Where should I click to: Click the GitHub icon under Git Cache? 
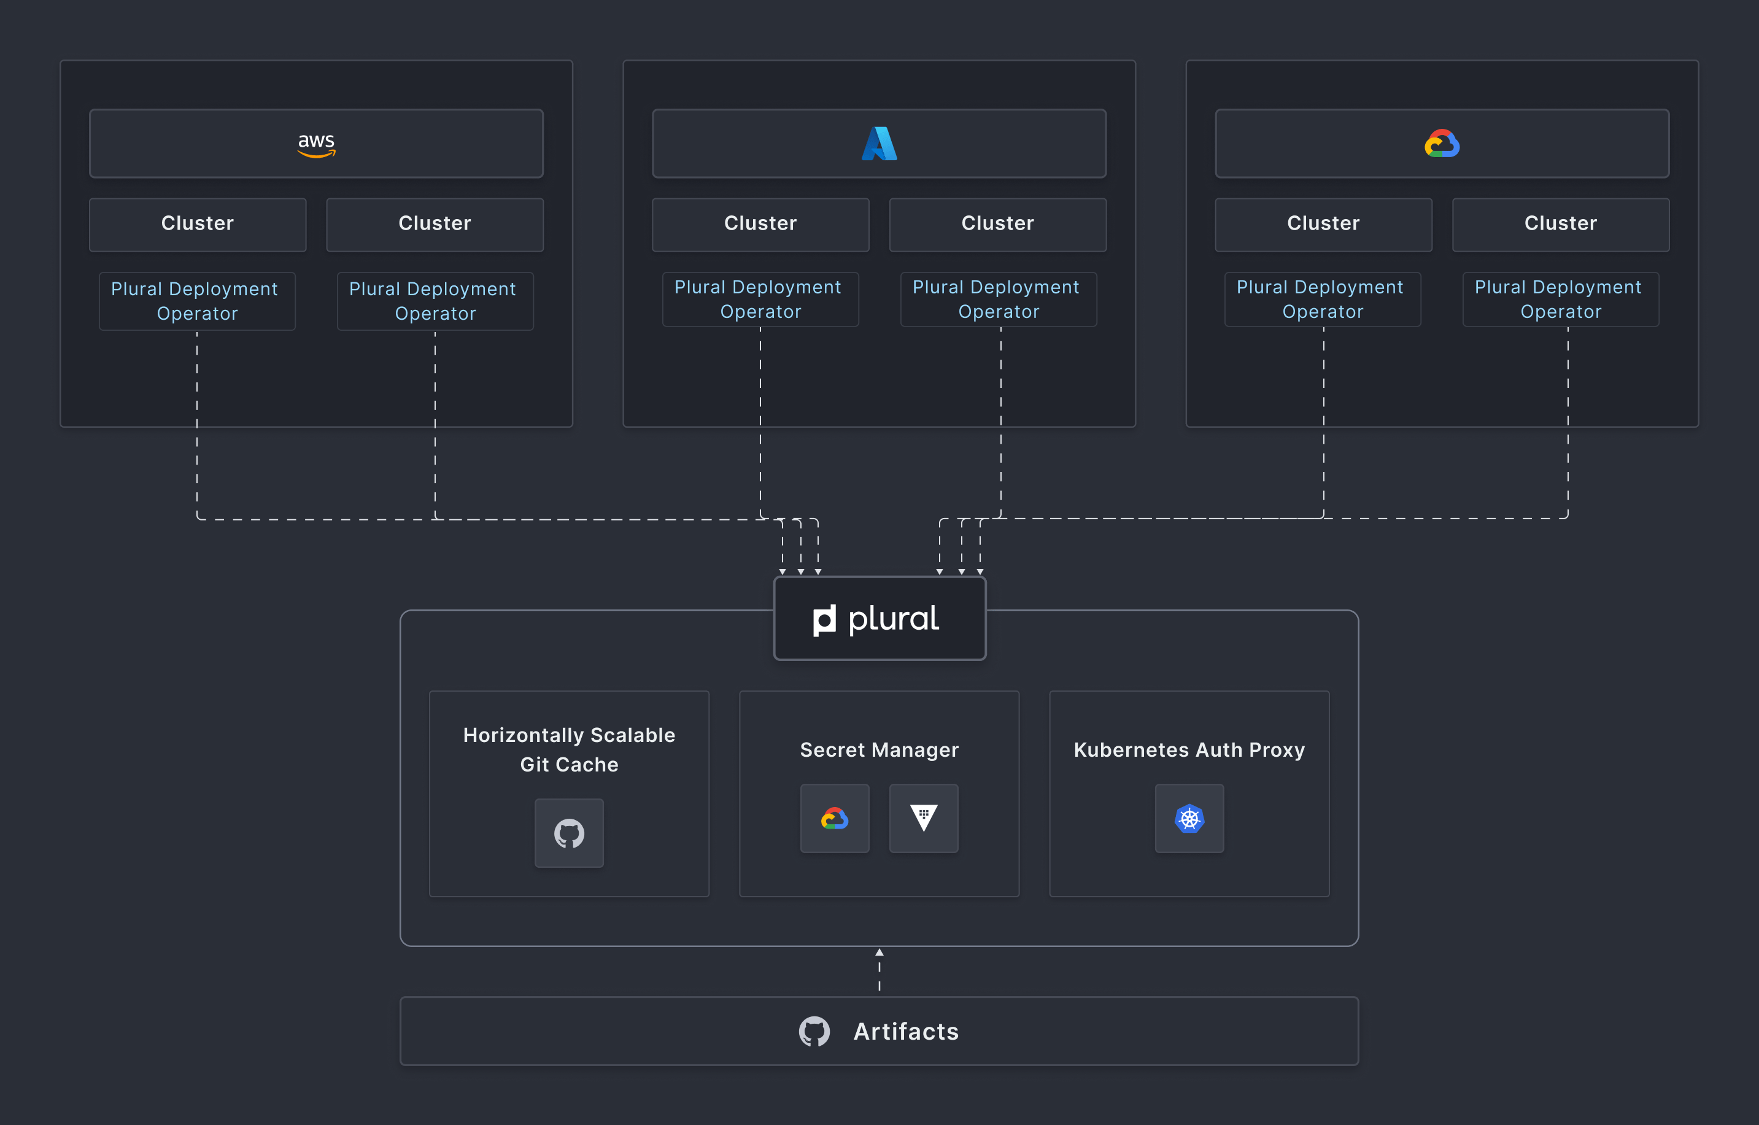click(x=569, y=833)
